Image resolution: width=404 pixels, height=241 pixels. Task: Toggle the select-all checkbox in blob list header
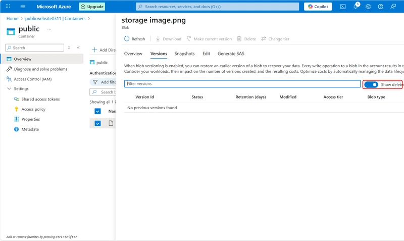[97, 111]
